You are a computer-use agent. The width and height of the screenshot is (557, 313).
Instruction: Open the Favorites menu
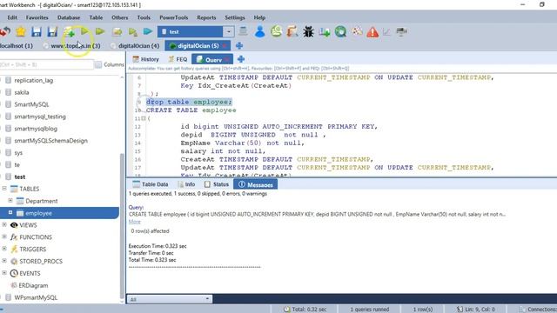point(37,17)
